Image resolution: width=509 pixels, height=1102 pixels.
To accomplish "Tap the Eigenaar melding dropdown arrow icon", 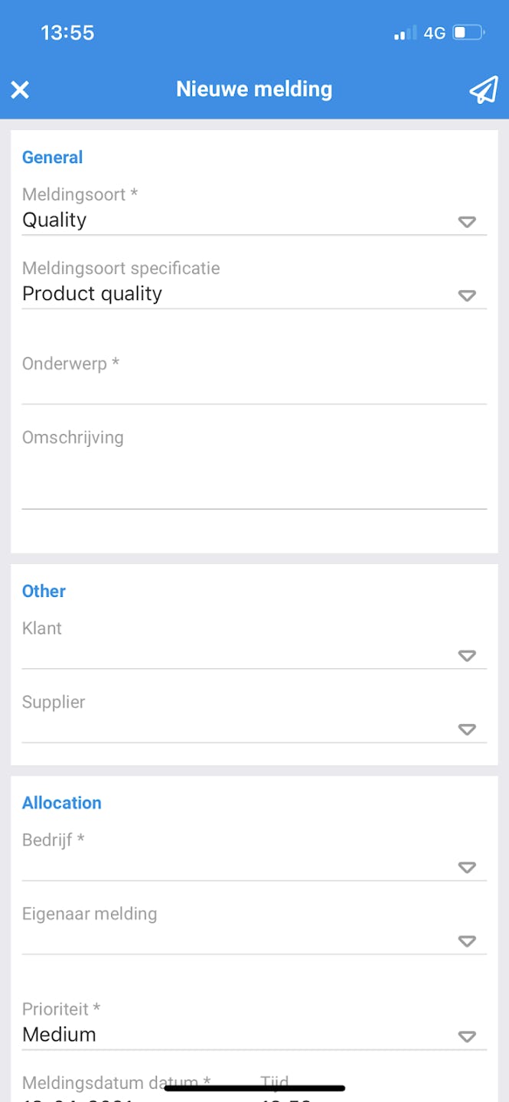I will (467, 941).
